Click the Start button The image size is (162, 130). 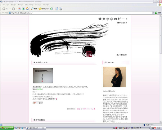pyautogui.click(x=7, y=128)
